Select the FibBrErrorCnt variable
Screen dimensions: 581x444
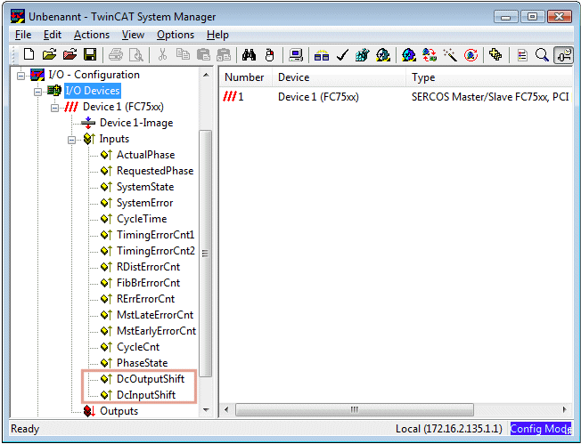point(148,283)
